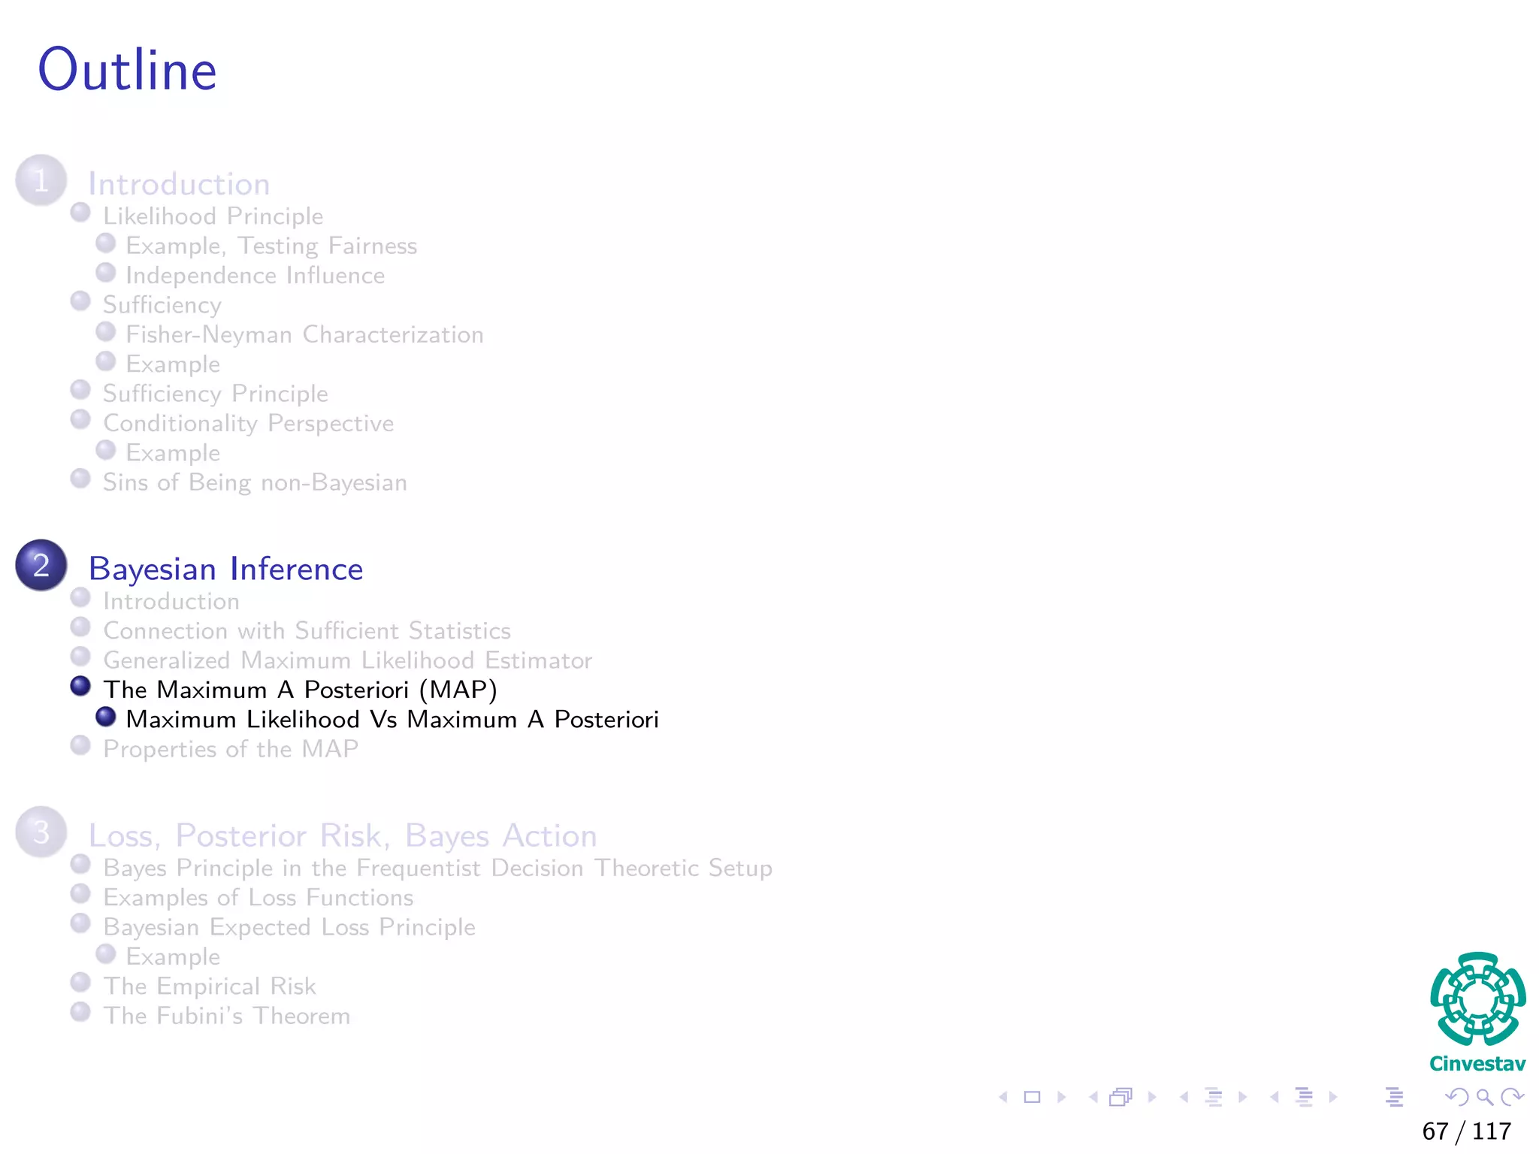Click the next slide arrow icon
The image size is (1539, 1154).
coord(1062,1098)
